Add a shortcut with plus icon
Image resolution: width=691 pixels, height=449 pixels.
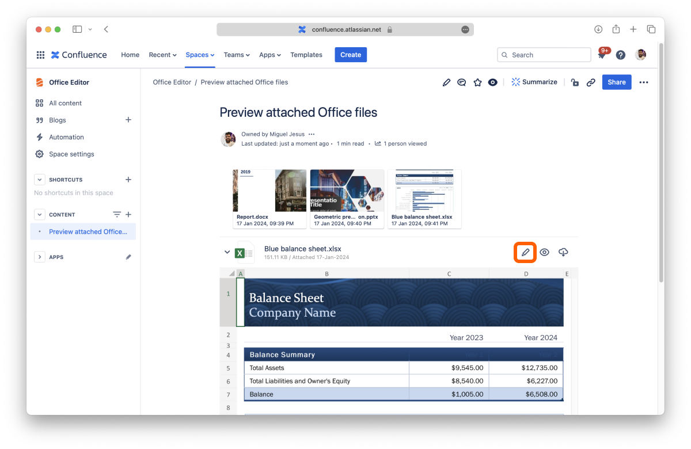pos(128,180)
